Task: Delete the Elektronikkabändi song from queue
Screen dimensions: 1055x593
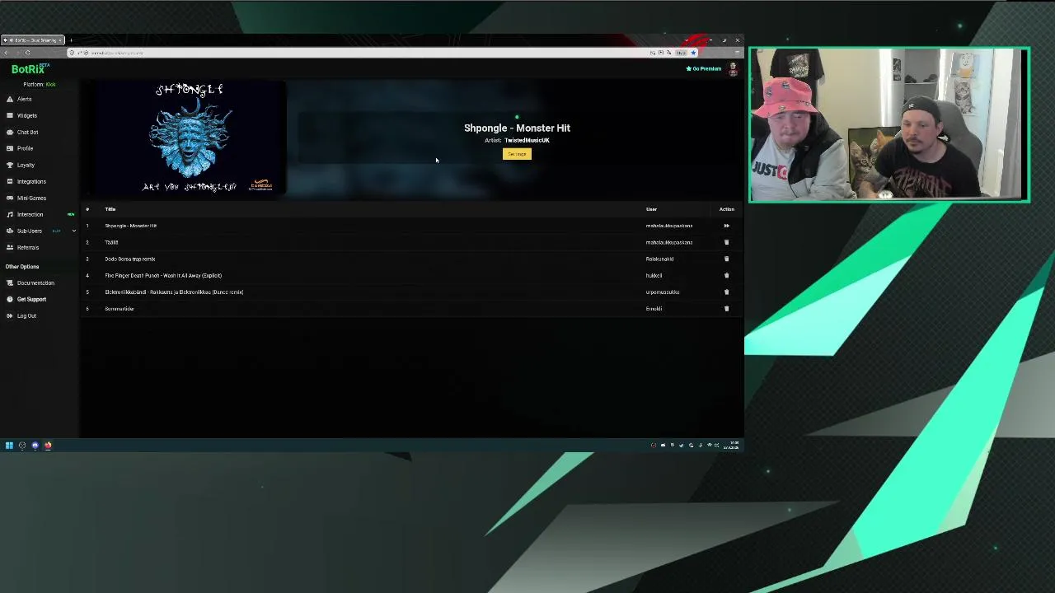Action: (726, 292)
